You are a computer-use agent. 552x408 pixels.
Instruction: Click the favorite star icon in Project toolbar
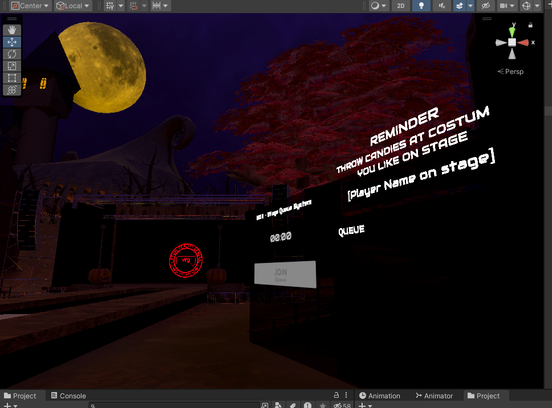tap(322, 405)
